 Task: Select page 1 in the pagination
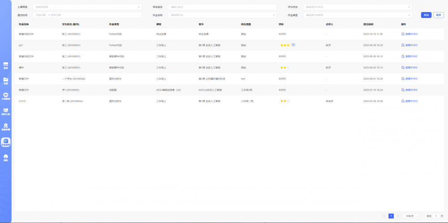pyautogui.click(x=391, y=216)
